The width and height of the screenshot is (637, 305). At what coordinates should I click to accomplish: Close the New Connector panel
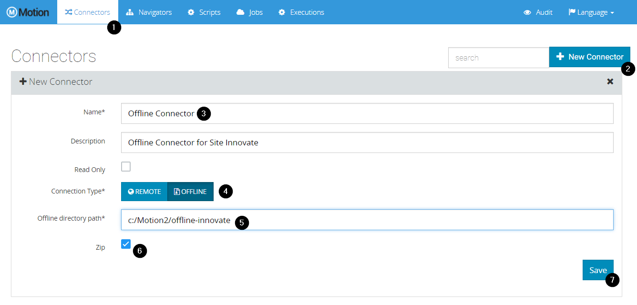[x=610, y=81]
